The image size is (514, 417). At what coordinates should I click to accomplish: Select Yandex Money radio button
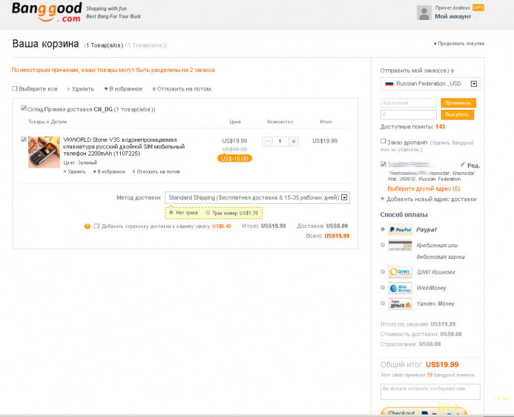(382, 303)
